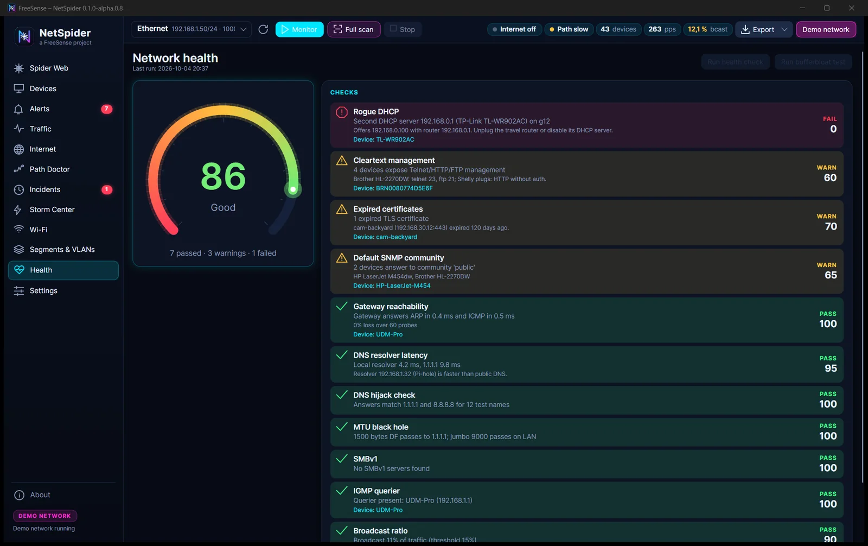Open Wi-Fi icon in sidebar
The height and width of the screenshot is (546, 868).
(19, 230)
